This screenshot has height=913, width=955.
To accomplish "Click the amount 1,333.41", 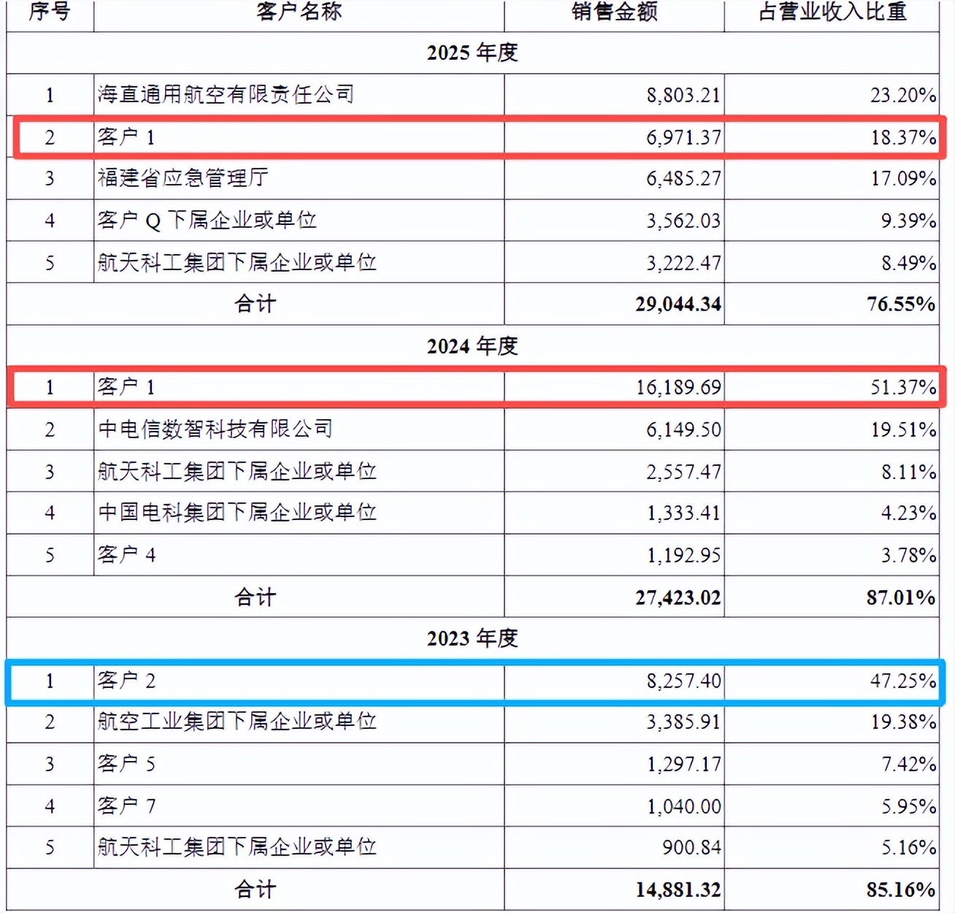I will click(683, 513).
